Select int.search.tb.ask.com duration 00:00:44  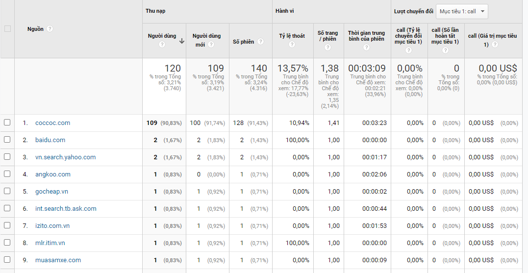(x=375, y=209)
